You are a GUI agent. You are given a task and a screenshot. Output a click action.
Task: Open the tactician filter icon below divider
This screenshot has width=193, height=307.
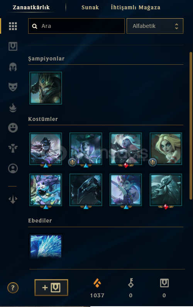click(x=13, y=200)
